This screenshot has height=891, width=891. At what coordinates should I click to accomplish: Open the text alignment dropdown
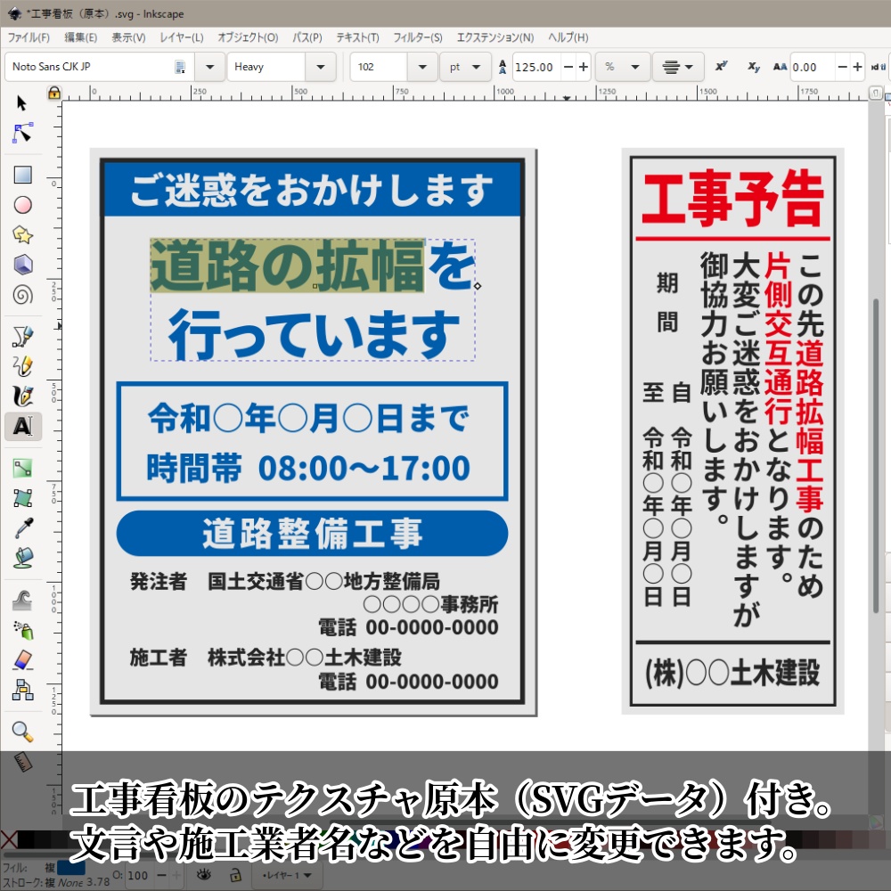point(678,67)
